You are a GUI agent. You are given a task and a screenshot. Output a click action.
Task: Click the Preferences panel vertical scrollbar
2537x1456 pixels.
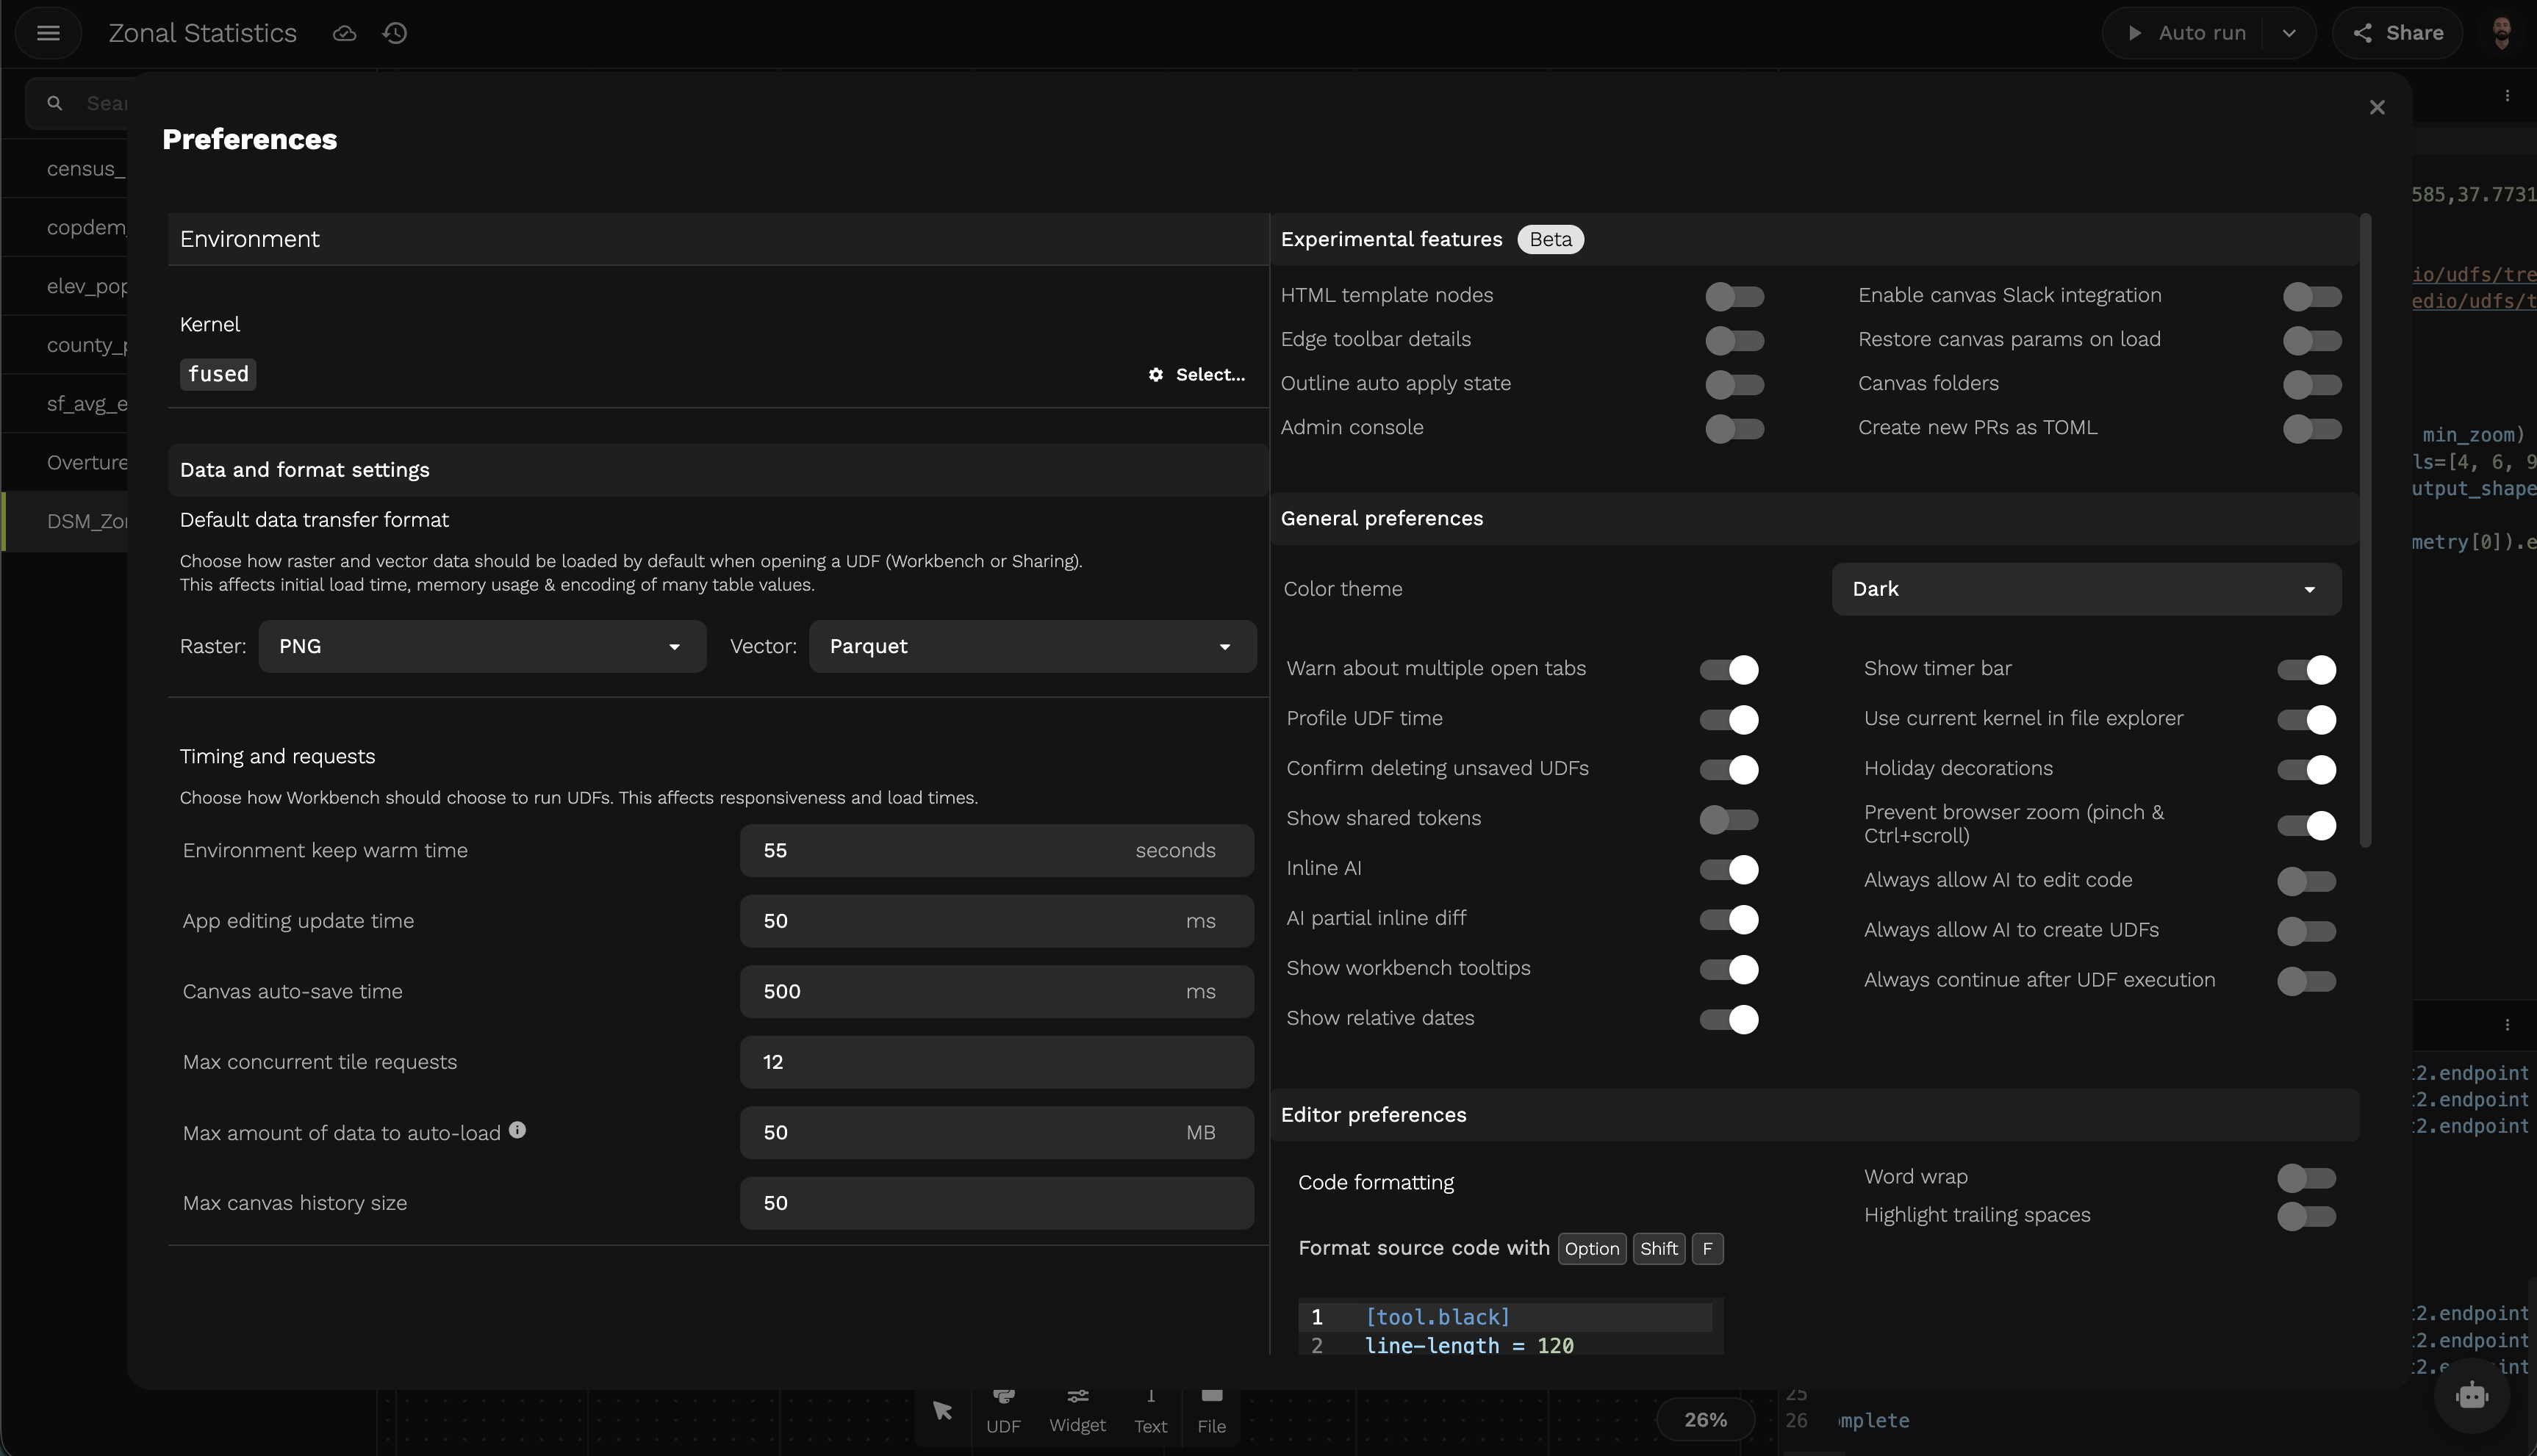coord(2366,530)
